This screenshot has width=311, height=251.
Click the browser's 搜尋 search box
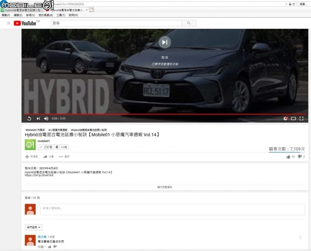click(x=304, y=4)
